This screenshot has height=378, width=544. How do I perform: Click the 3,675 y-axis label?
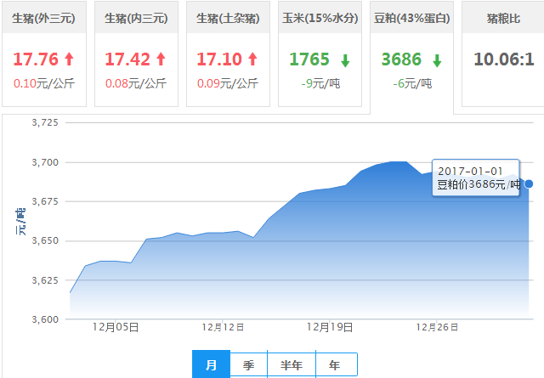click(x=45, y=201)
